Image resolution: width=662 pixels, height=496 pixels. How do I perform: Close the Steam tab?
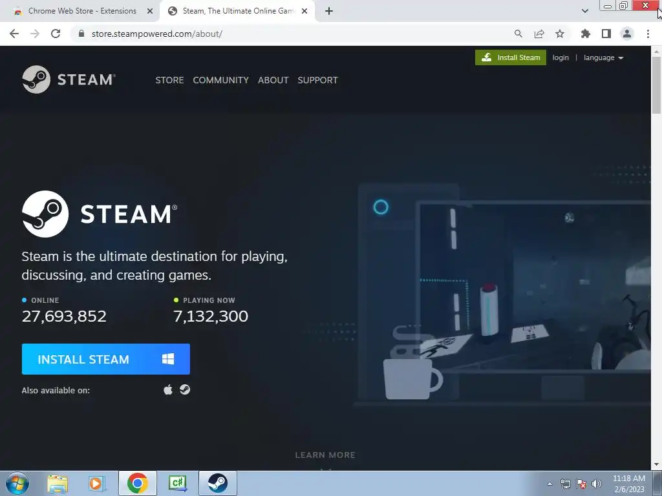304,12
